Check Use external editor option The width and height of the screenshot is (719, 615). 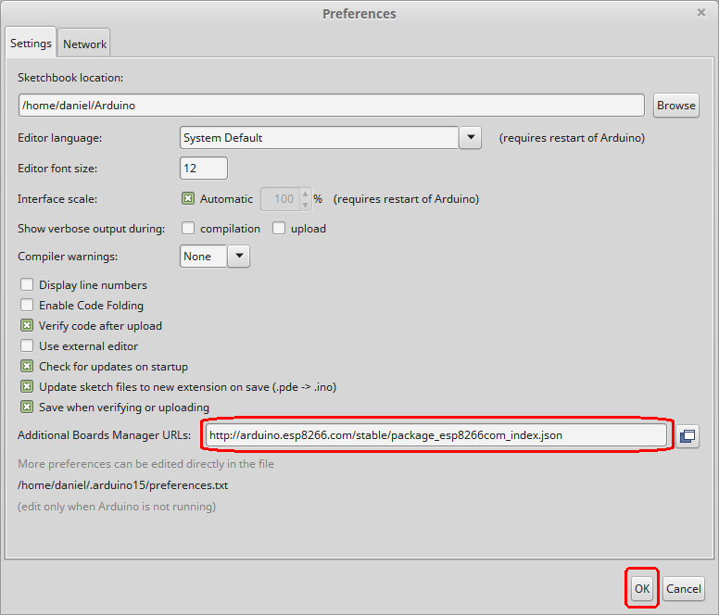[27, 346]
